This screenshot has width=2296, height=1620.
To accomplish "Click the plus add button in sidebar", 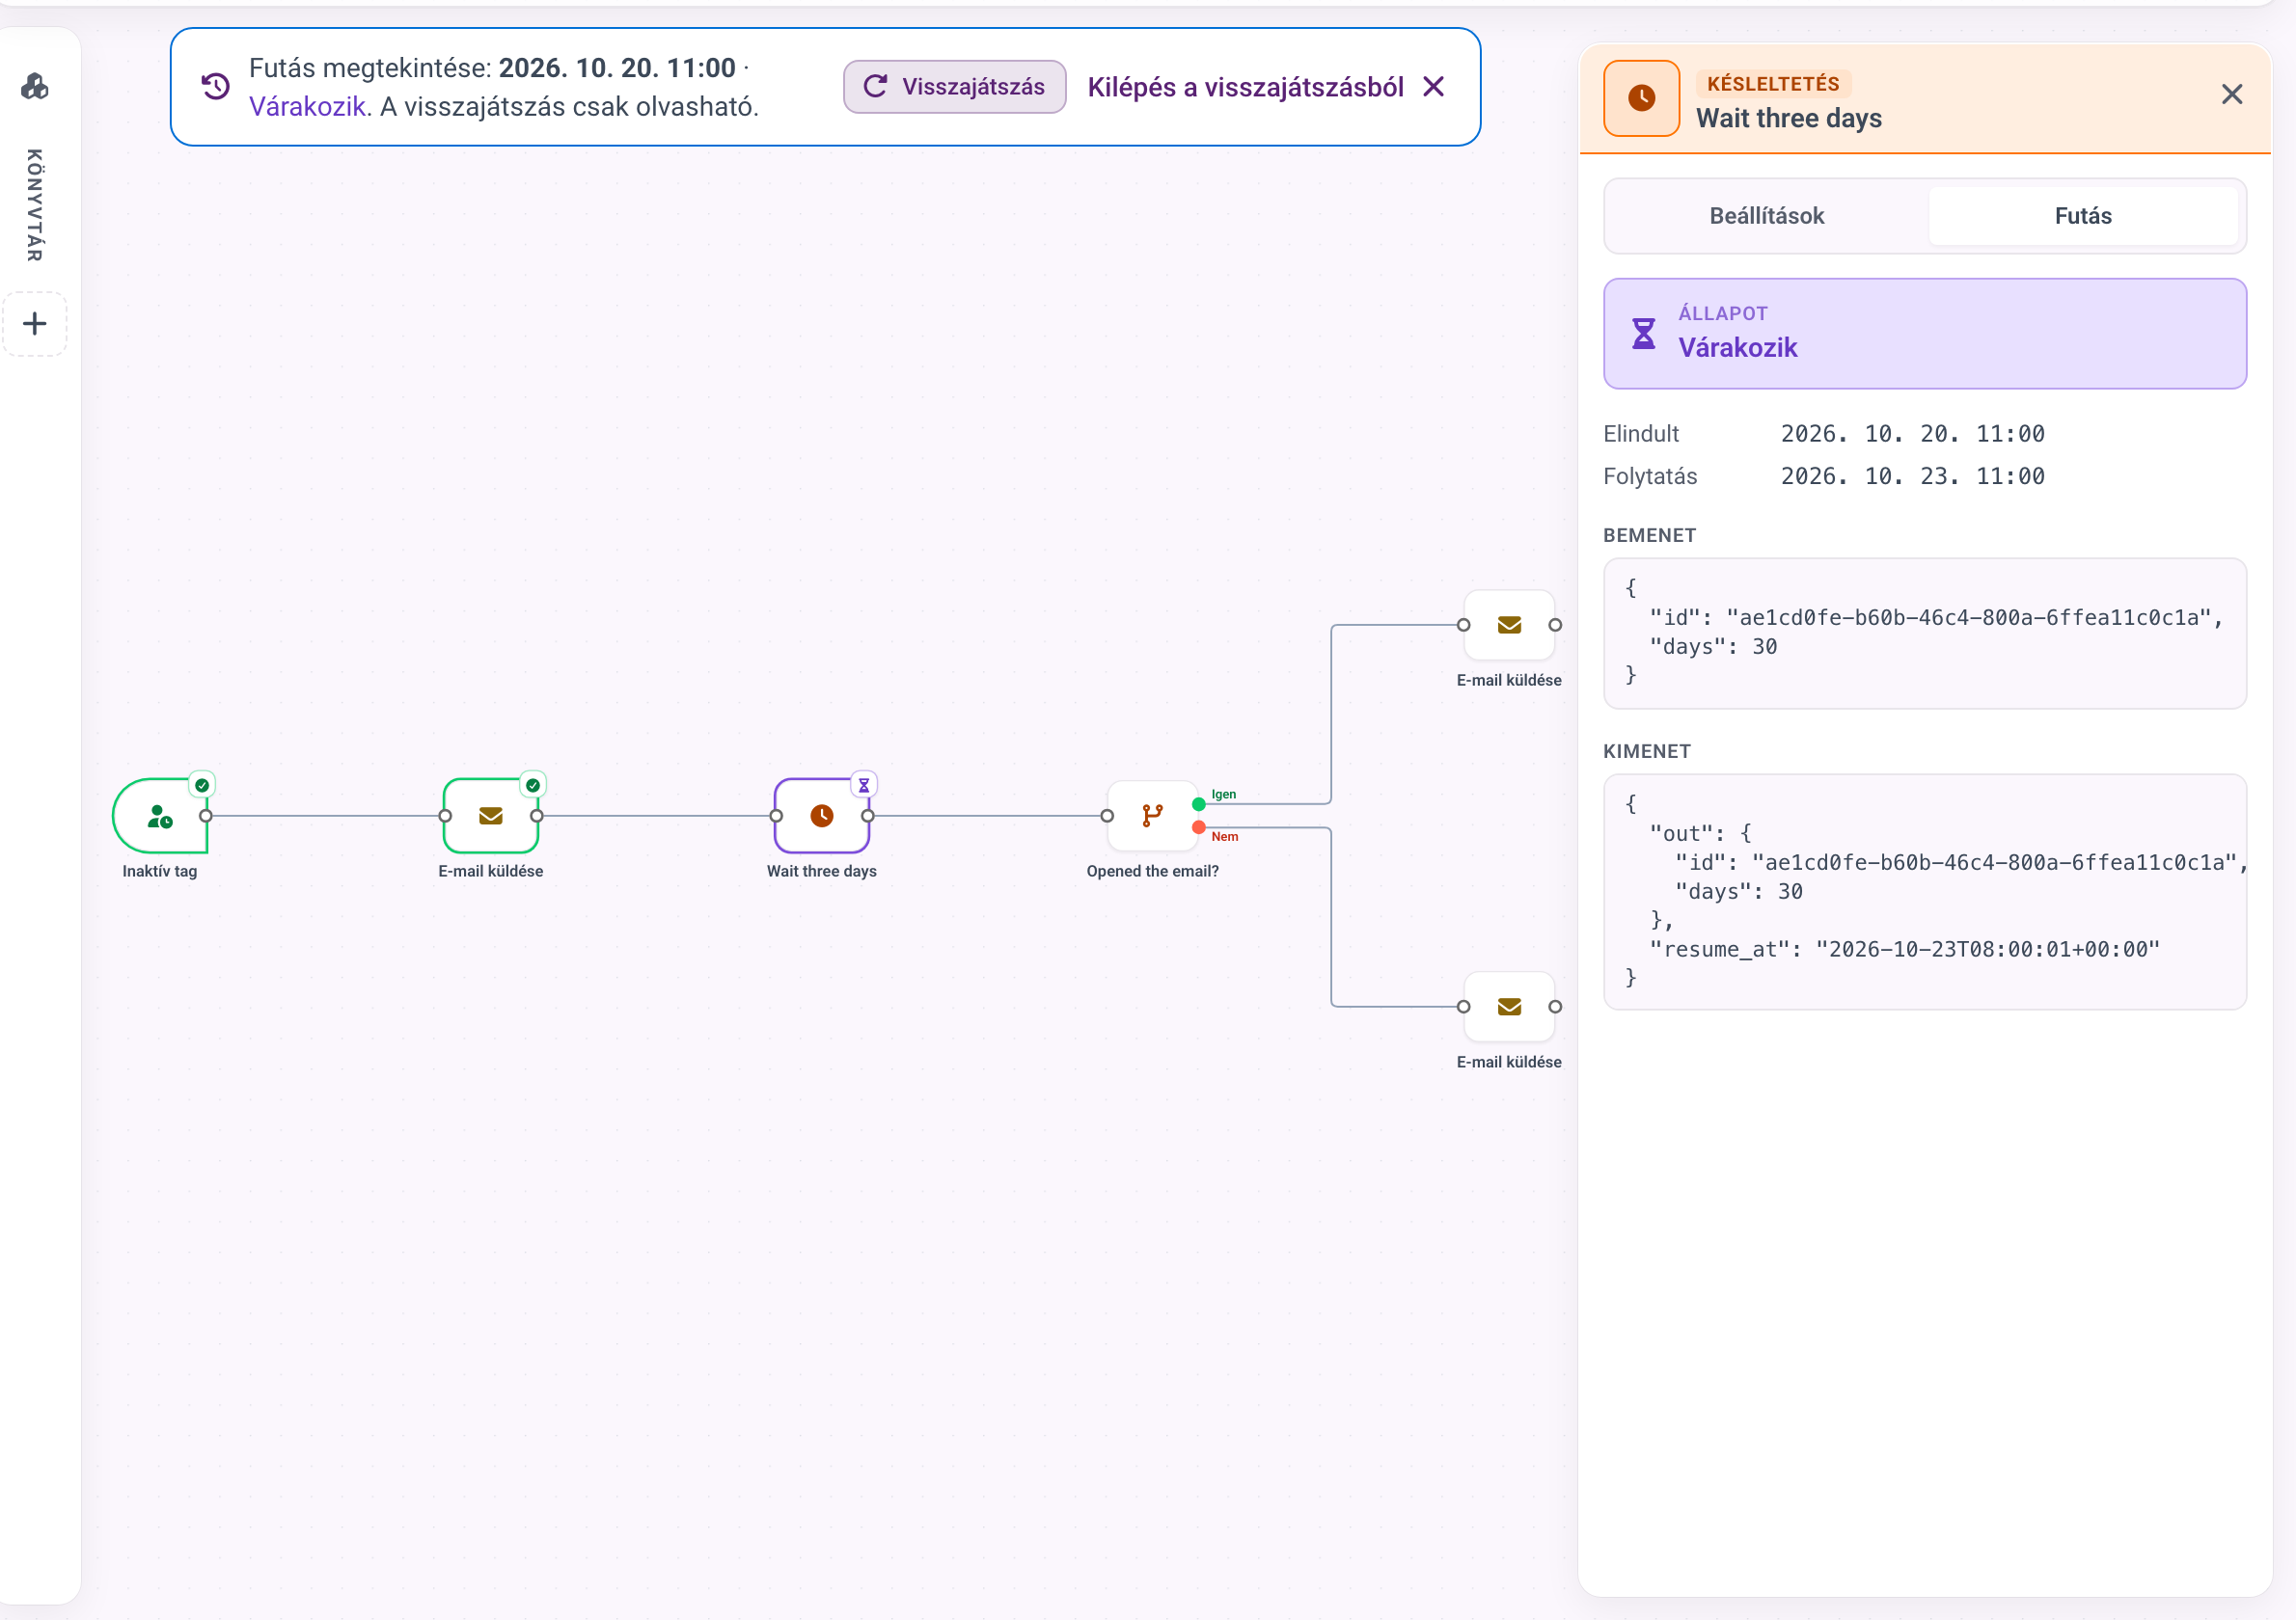I will tap(35, 324).
